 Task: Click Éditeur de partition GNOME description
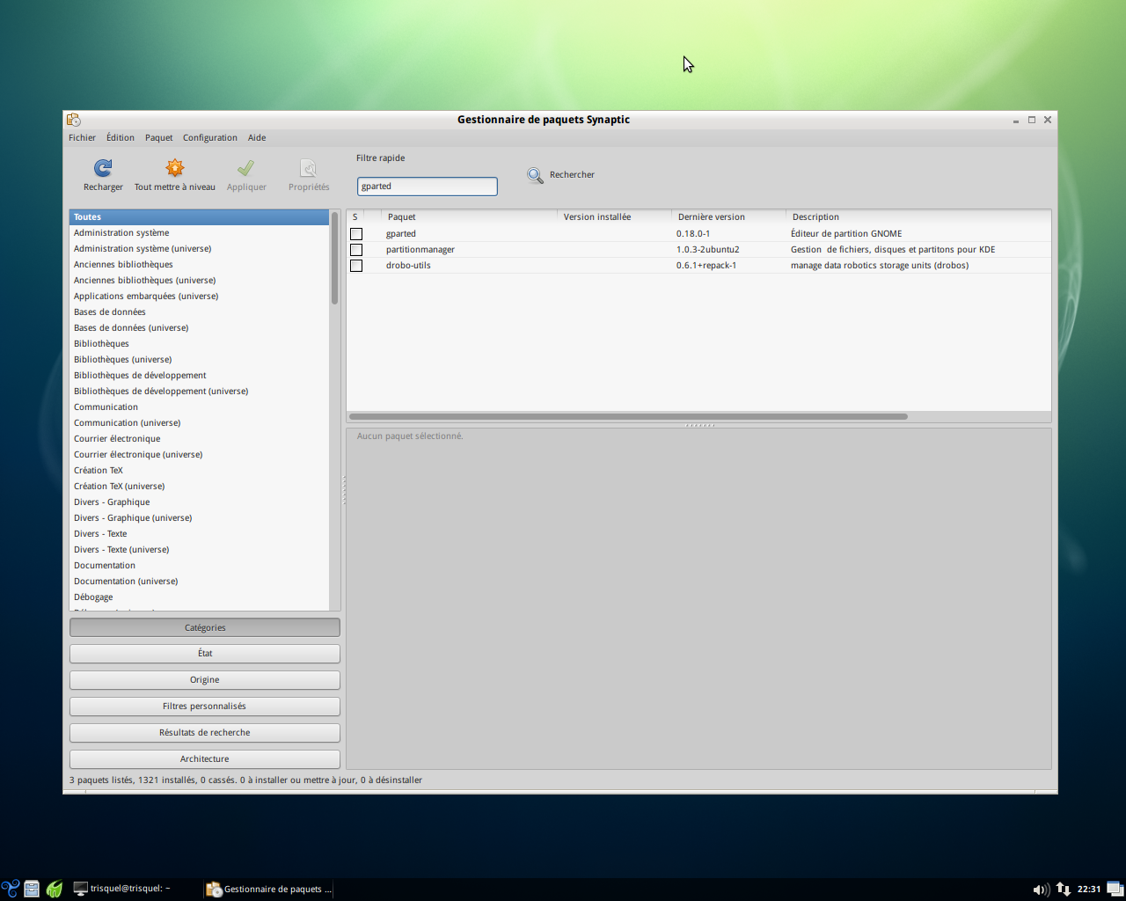click(x=846, y=234)
